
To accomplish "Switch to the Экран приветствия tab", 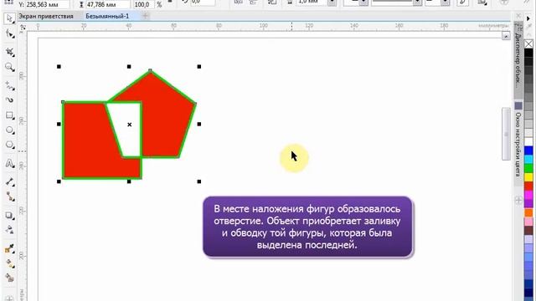I will [46, 16].
